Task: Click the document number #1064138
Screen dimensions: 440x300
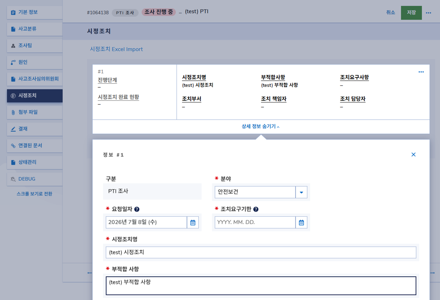Action: click(x=98, y=12)
